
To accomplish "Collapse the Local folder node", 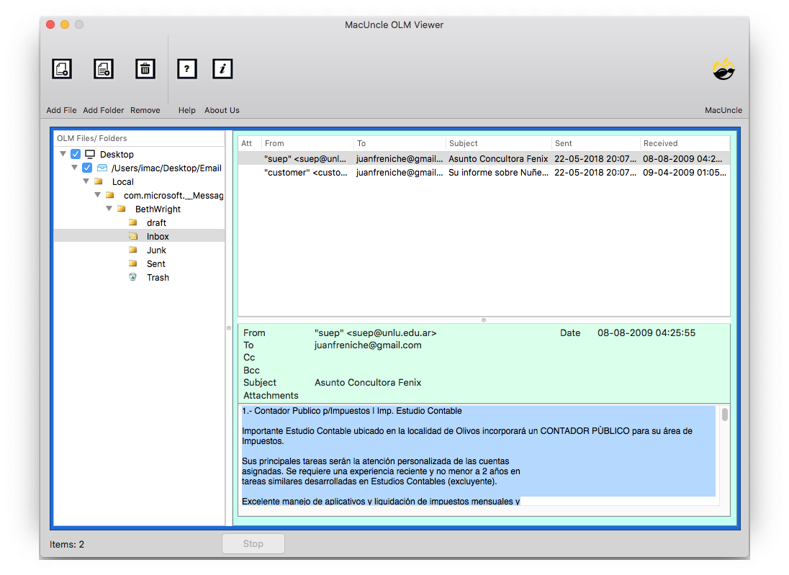I will pyautogui.click(x=86, y=181).
